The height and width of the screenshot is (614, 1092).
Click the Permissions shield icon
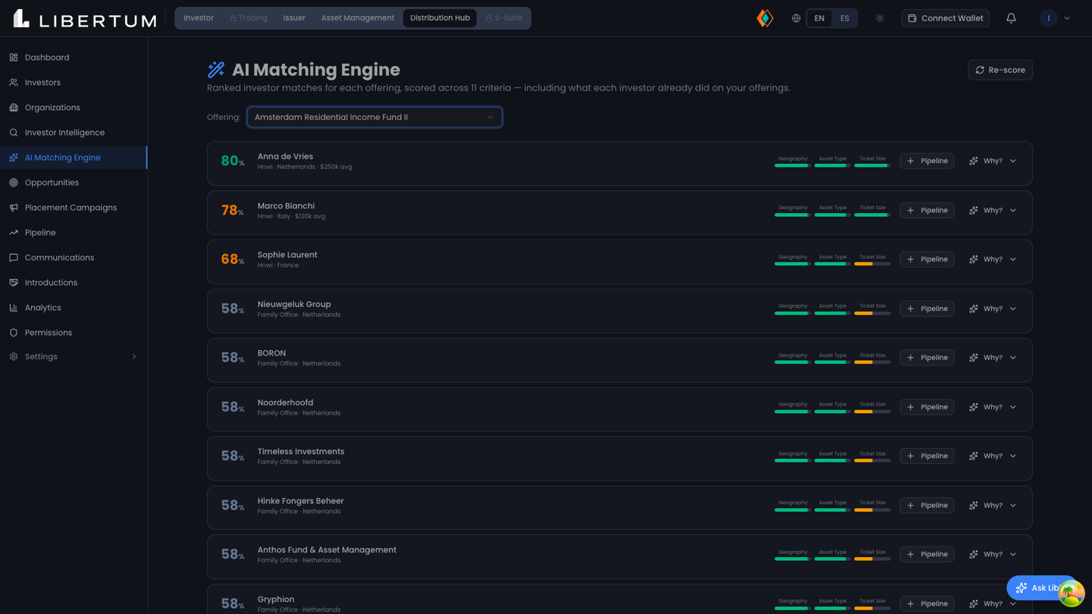coord(14,333)
